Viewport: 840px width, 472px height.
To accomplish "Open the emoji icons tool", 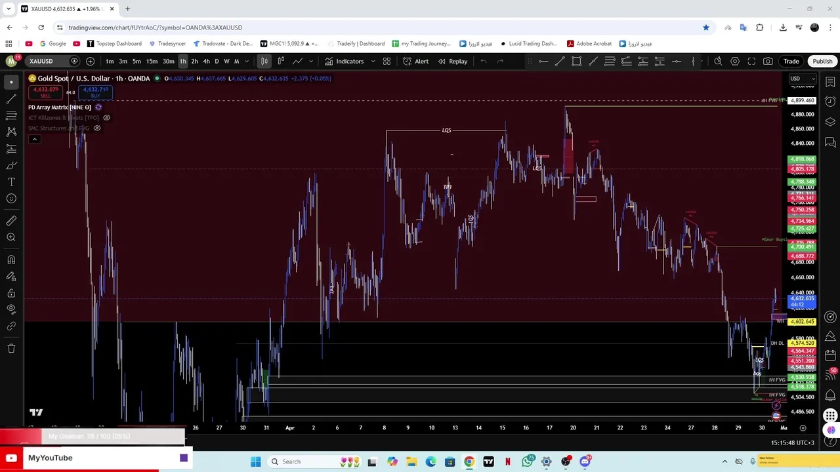I will pos(11,199).
